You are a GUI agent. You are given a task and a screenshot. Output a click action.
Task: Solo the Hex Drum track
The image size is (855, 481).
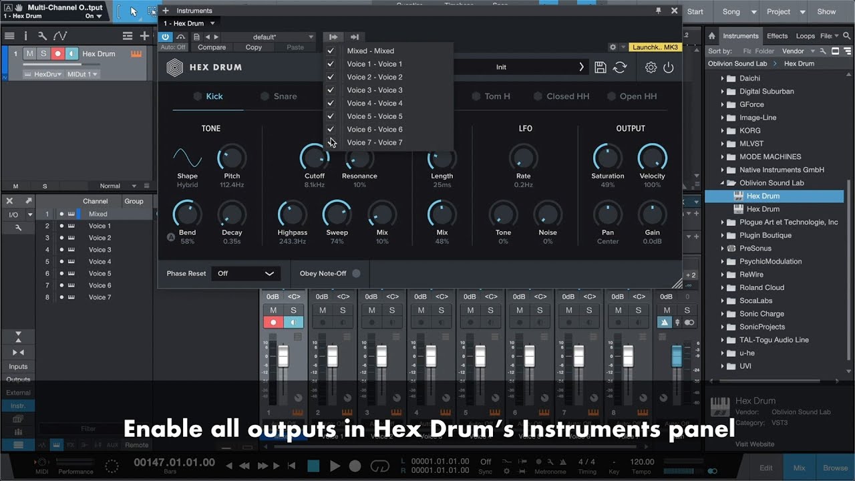click(x=43, y=54)
